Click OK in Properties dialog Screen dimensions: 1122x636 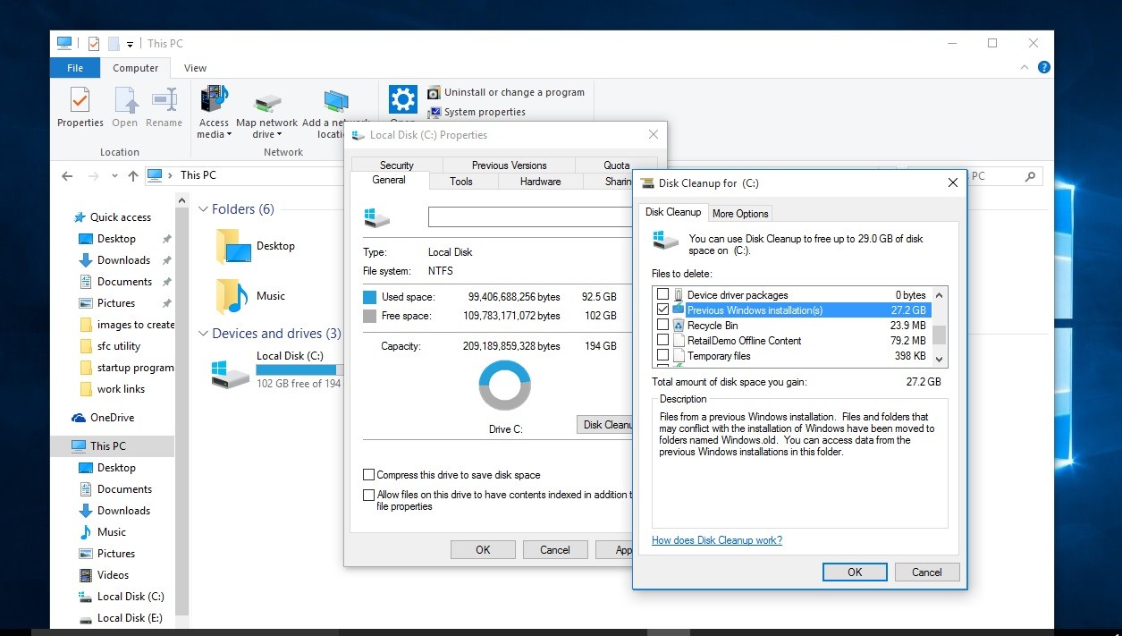click(x=483, y=550)
